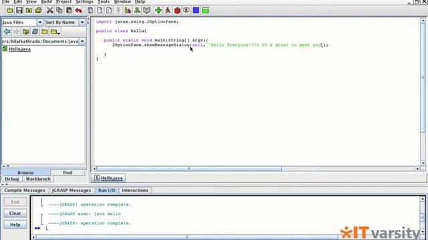
Task: Select the Run I/O tab
Action: (x=107, y=190)
